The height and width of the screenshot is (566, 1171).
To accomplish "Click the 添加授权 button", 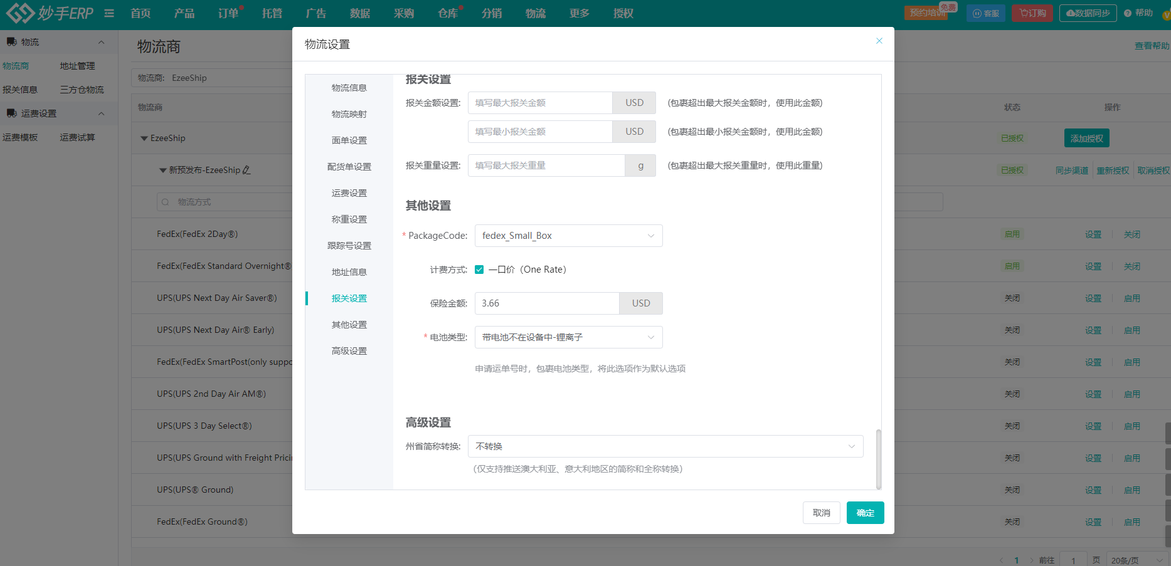I will click(x=1086, y=139).
